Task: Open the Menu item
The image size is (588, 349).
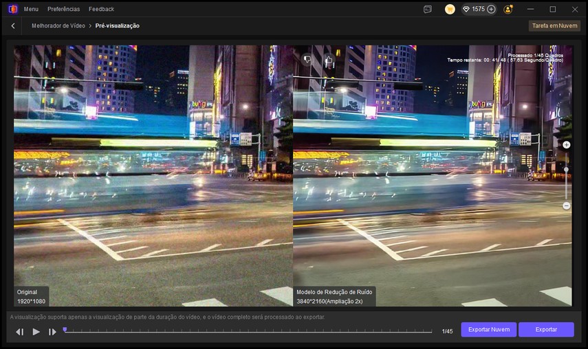Action: click(x=31, y=9)
